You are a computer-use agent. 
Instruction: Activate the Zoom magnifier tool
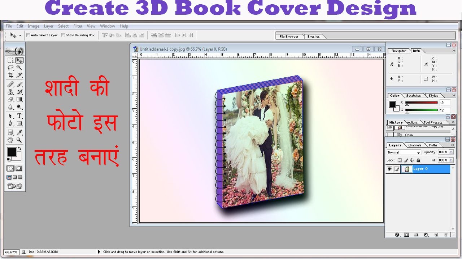click(19, 140)
